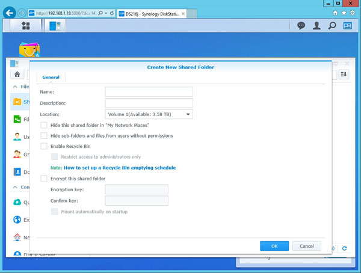Enable Recycle Bin checkbox
Screen dimensions: 361x273
tap(44, 146)
